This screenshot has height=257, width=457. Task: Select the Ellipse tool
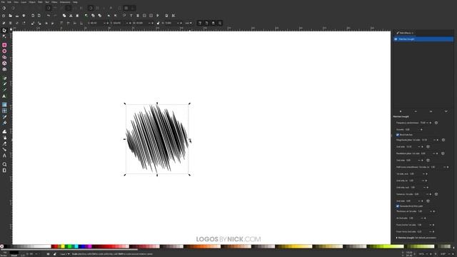[x=4, y=51]
